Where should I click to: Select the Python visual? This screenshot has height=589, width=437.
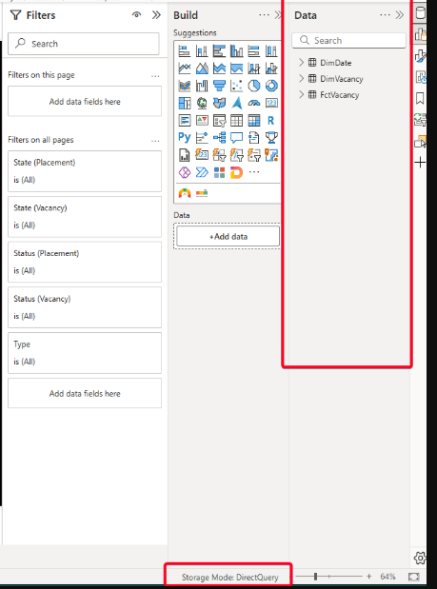coord(184,138)
